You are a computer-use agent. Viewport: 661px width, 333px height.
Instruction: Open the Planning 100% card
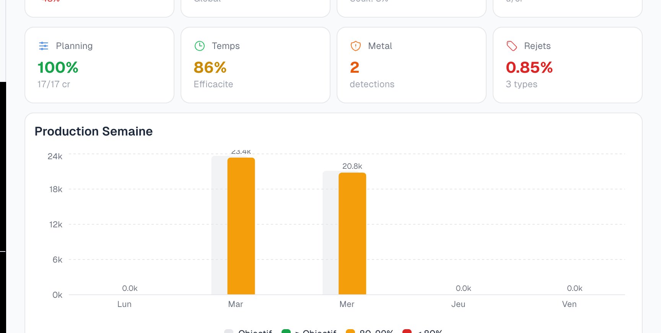click(99, 65)
